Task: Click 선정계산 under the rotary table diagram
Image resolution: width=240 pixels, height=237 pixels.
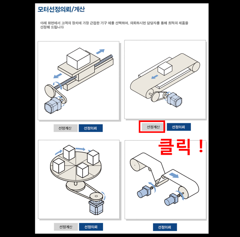Action: 66,227
